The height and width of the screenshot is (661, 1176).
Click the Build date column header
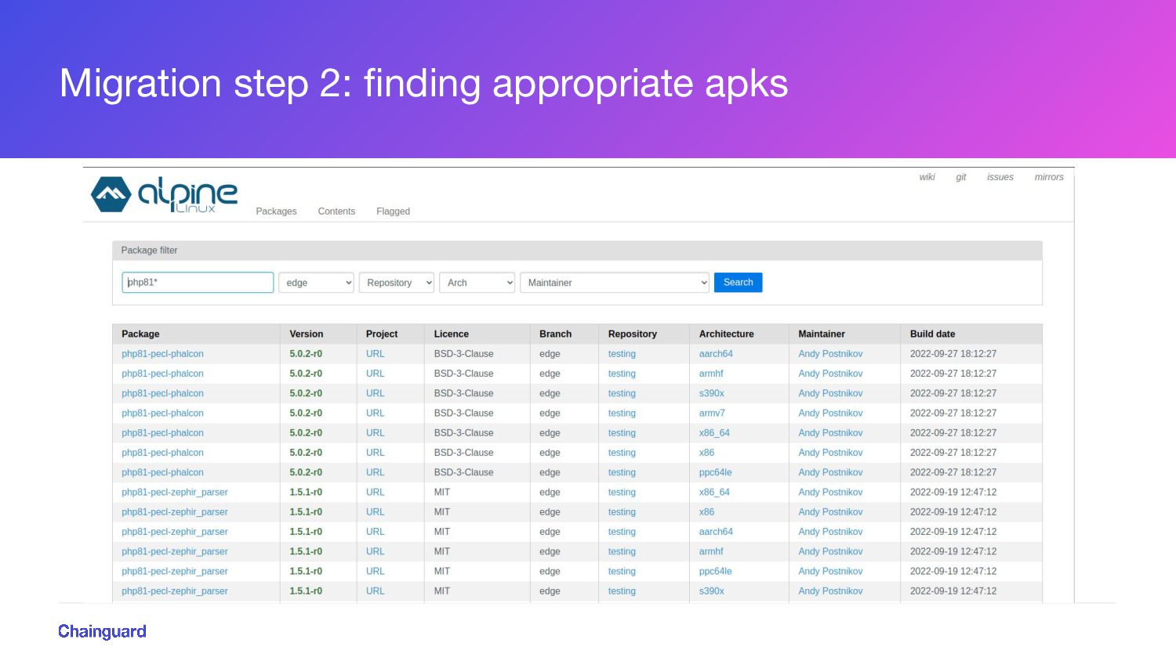pos(932,334)
